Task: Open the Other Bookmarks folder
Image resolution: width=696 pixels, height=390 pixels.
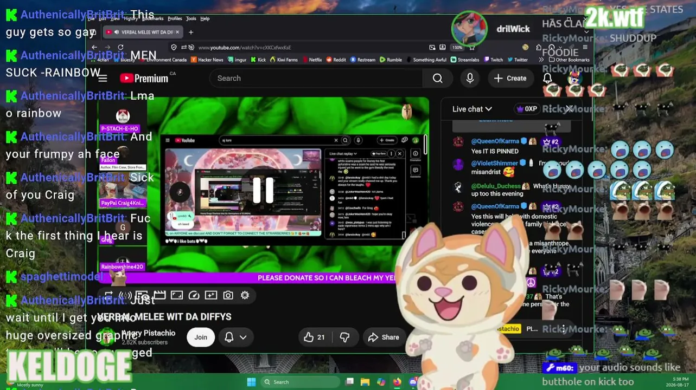Action: pos(569,60)
